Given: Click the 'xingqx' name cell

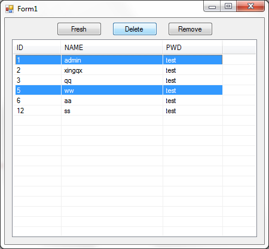Looking at the screenshot, I should pos(112,70).
